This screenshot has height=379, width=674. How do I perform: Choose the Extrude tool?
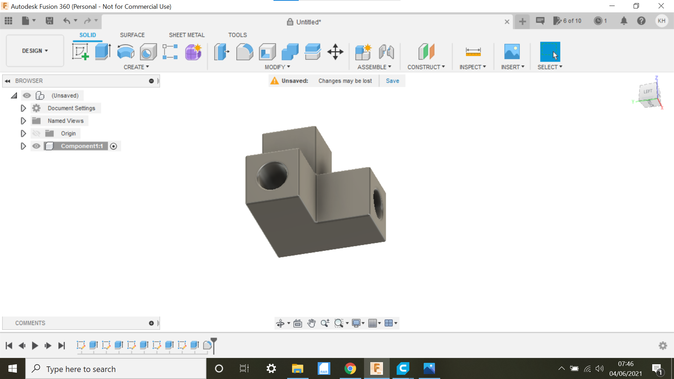[x=103, y=52]
